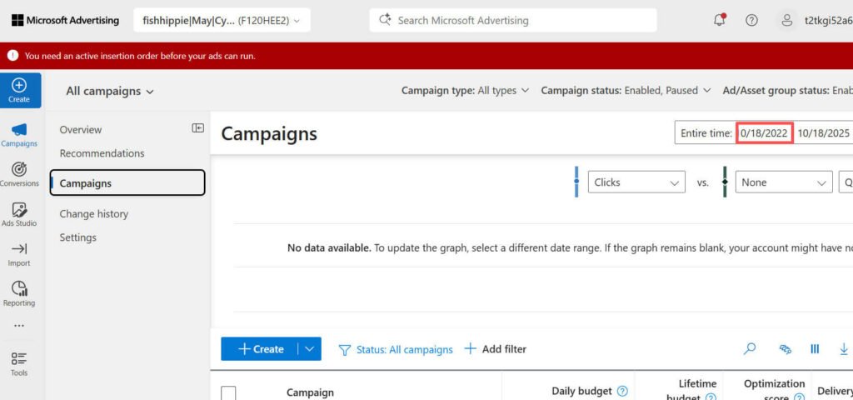This screenshot has width=853, height=400.
Task: Click the alert exclamation icon in banner
Action: click(x=12, y=56)
